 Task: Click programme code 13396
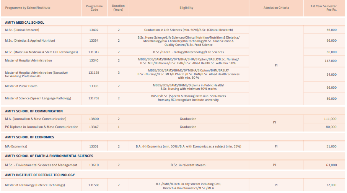94,86
